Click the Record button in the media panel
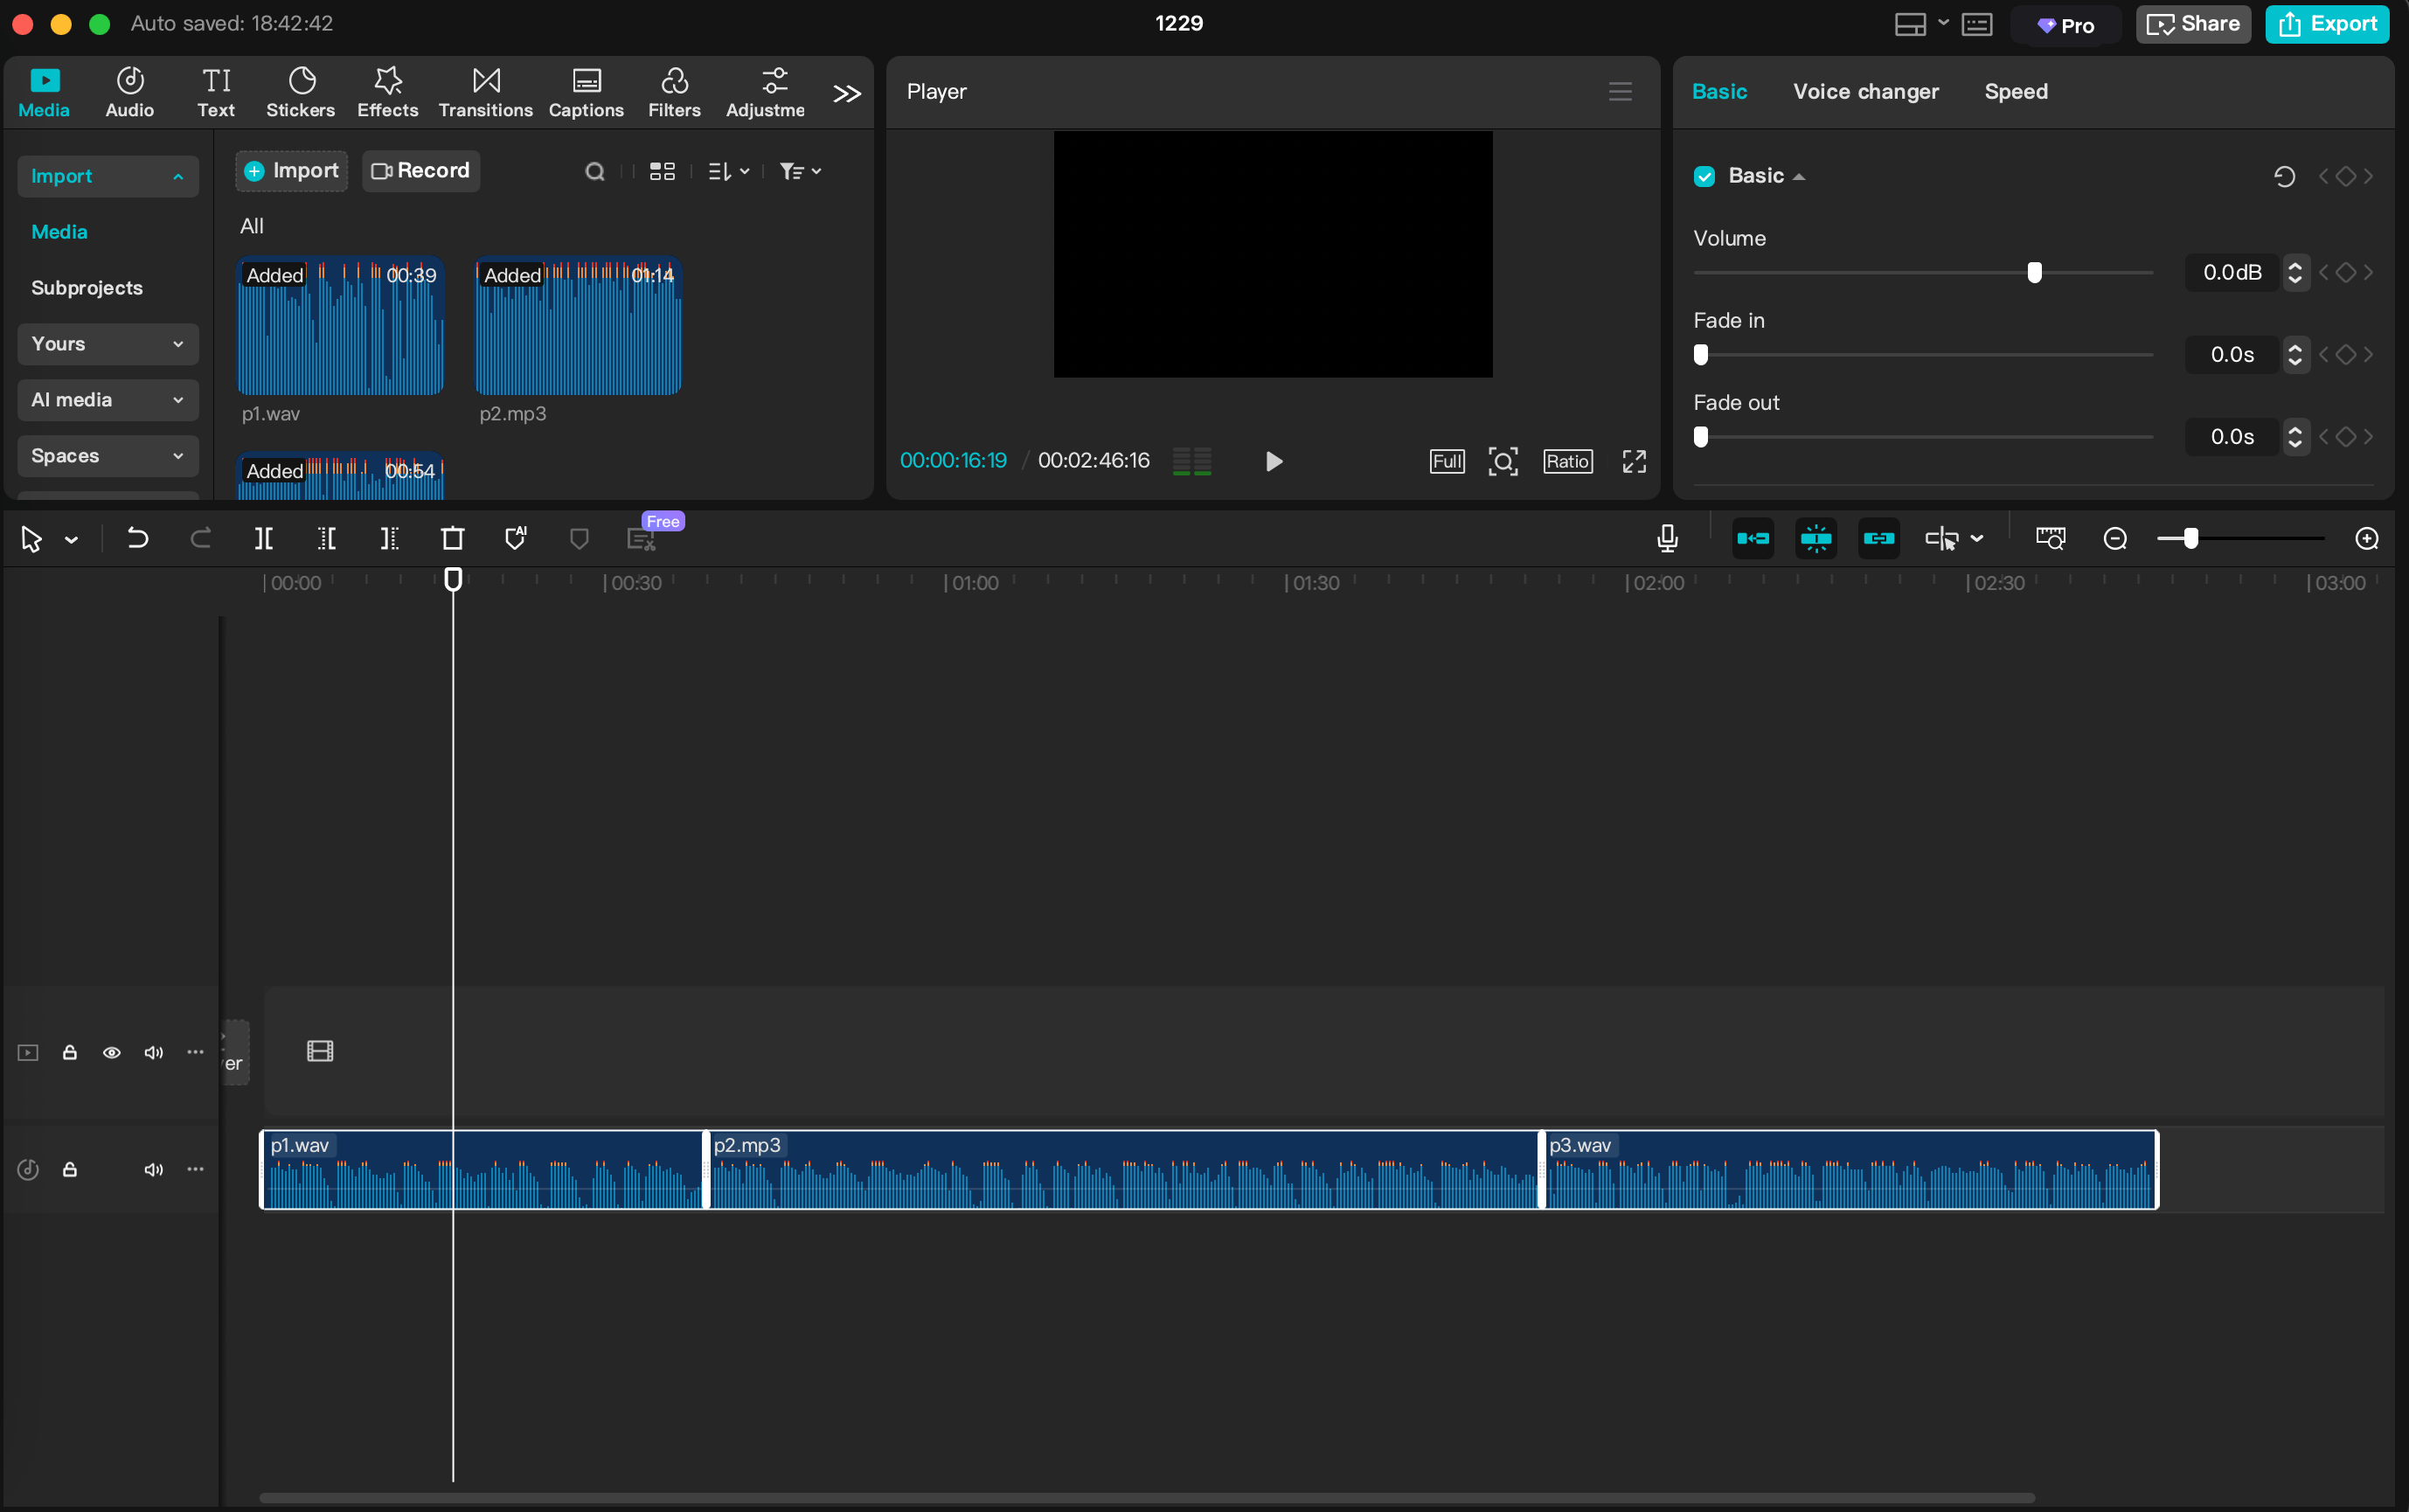 tap(420, 171)
